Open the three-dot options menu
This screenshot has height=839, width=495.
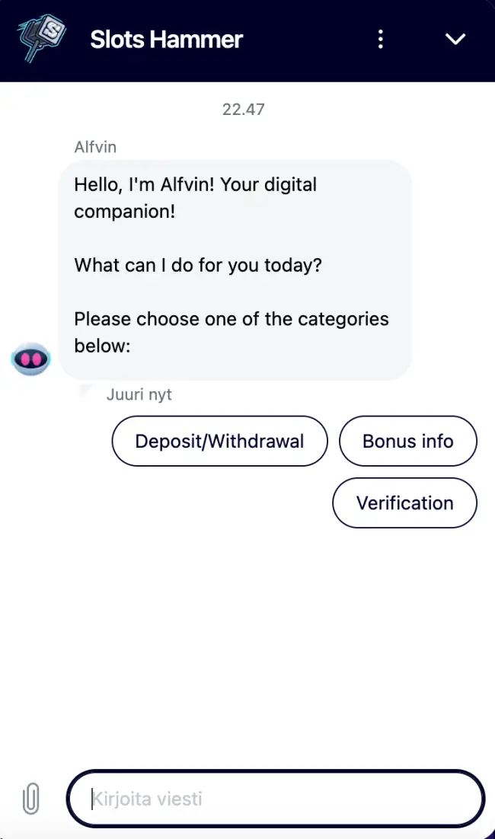381,39
